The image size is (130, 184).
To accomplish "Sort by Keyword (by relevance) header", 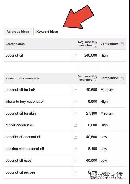I will [x=23, y=78].
